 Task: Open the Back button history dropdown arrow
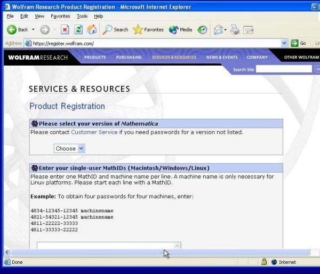pos(33,30)
